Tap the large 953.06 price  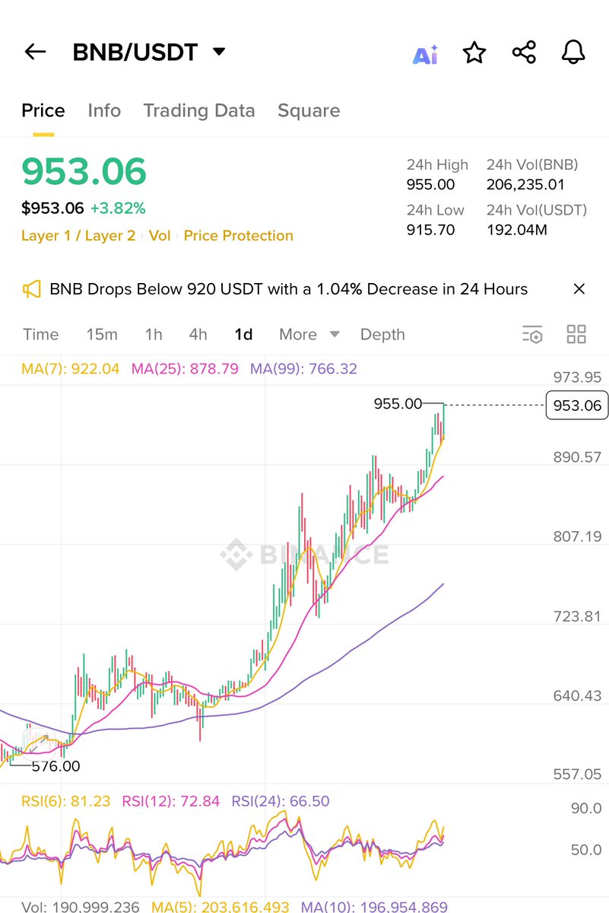[84, 171]
